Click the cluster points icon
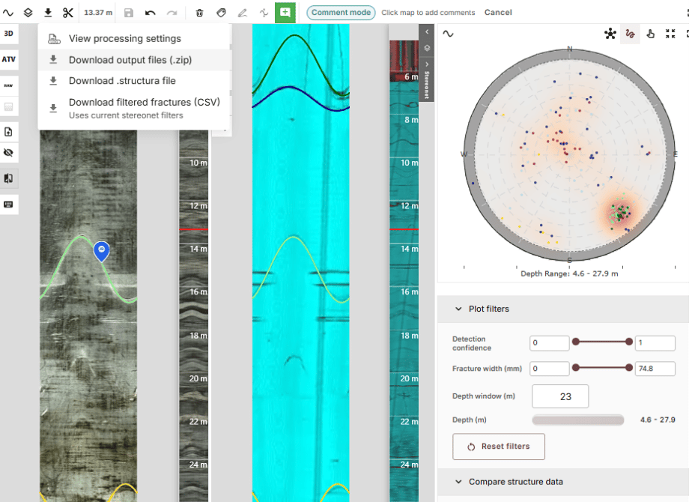This screenshot has width=689, height=502. [610, 34]
